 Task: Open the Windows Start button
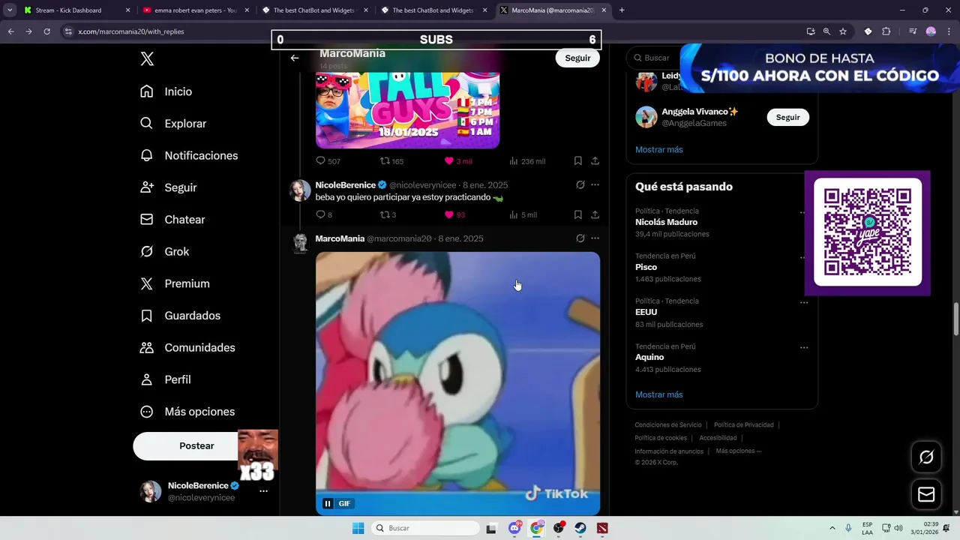pyautogui.click(x=358, y=528)
